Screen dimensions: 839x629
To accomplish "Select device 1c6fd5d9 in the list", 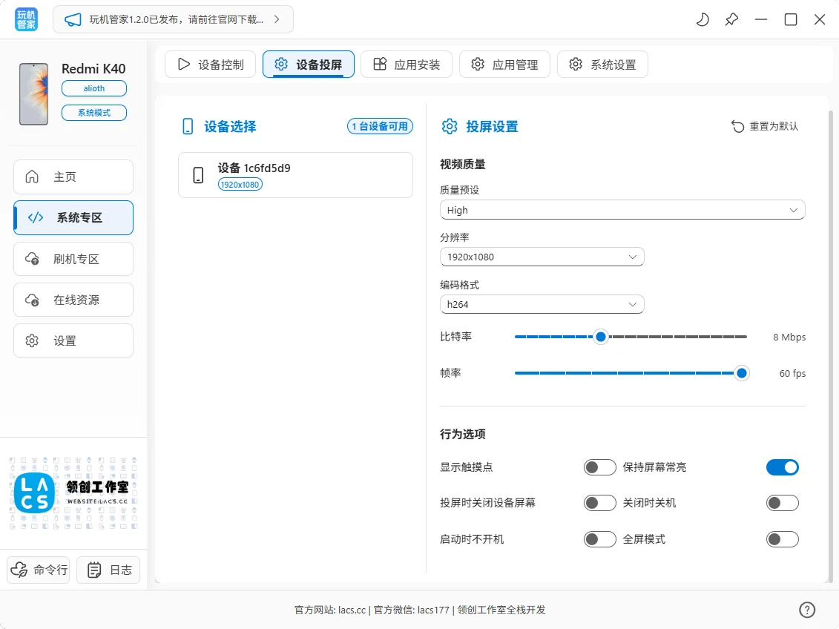I will click(295, 175).
